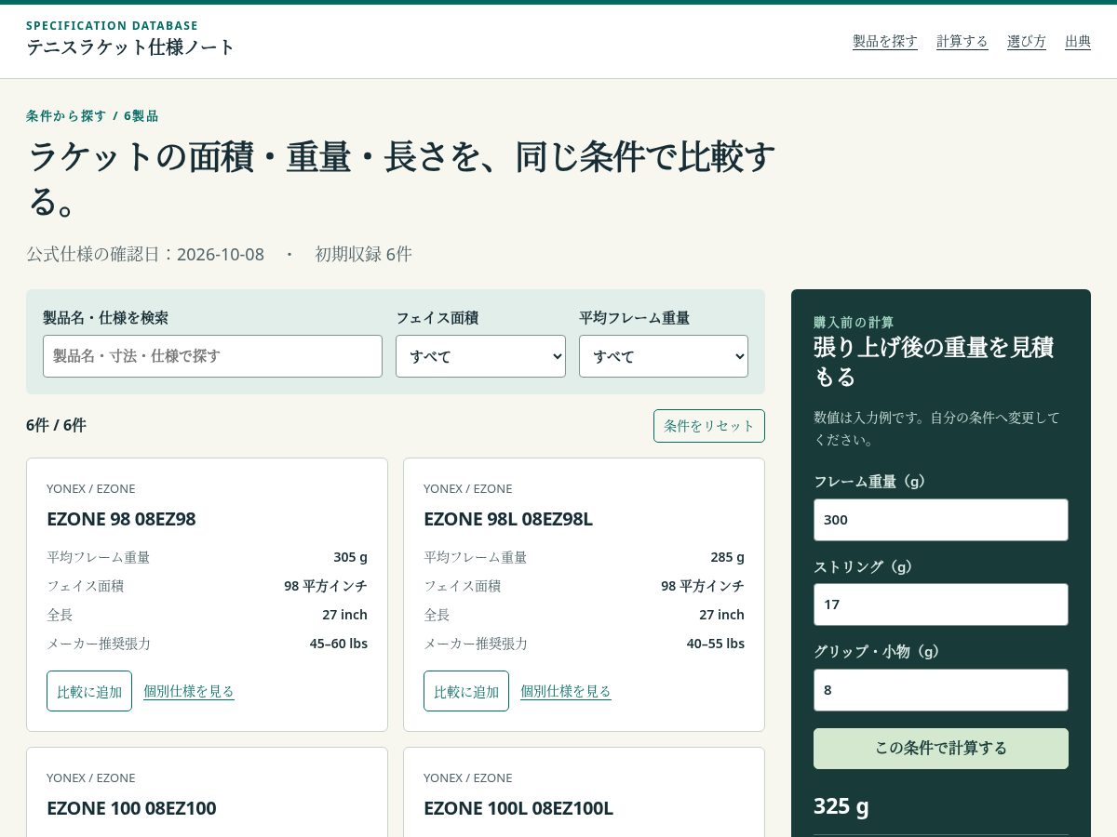This screenshot has width=1117, height=837.
Task: View individual specs for EZONE 98L 08EZ98L
Action: click(x=566, y=691)
